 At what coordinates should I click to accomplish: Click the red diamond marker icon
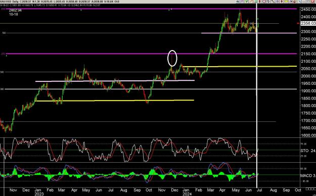pyautogui.click(x=259, y=2)
